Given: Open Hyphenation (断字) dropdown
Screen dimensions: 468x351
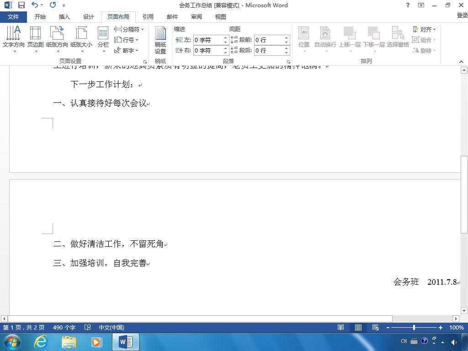Looking at the screenshot, I should [x=126, y=50].
